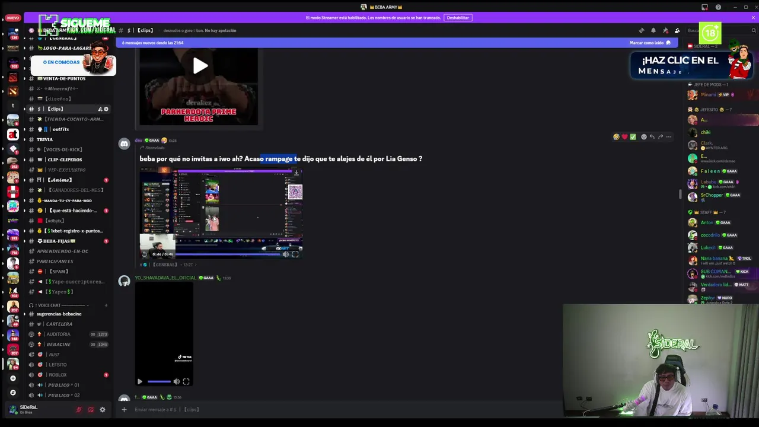Click the forward arrow on message
This screenshot has height=427, width=759.
[x=660, y=137]
